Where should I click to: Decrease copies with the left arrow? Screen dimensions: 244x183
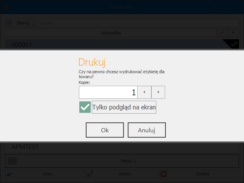tap(144, 92)
